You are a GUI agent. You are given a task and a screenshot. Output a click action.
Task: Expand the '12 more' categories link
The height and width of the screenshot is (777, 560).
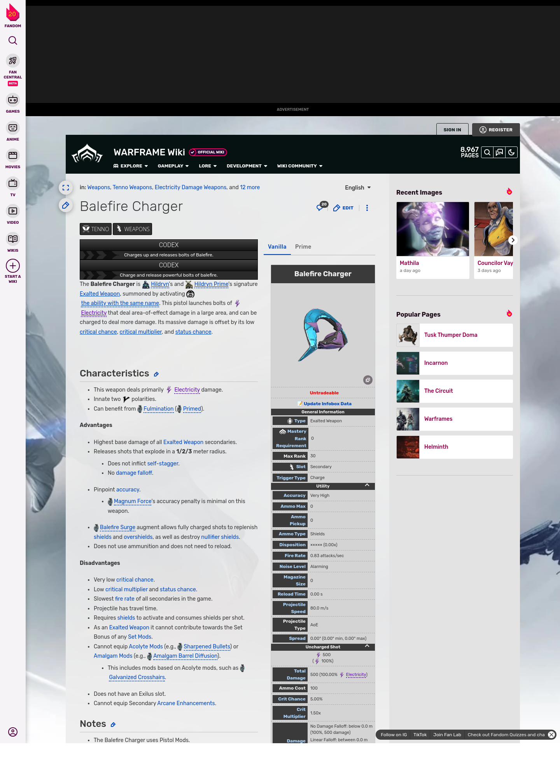(x=250, y=187)
